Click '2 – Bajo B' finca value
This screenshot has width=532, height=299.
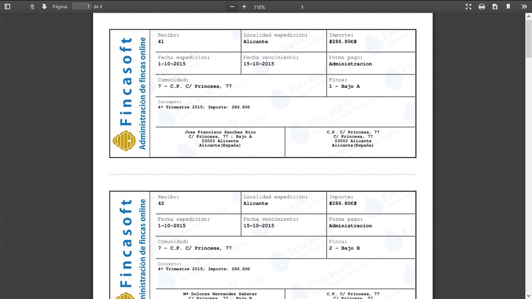pyautogui.click(x=344, y=248)
